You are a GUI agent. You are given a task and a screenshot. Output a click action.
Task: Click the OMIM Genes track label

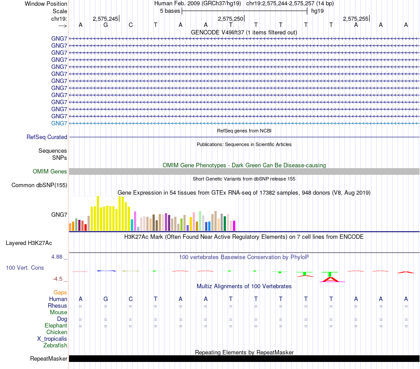pyautogui.click(x=50, y=171)
